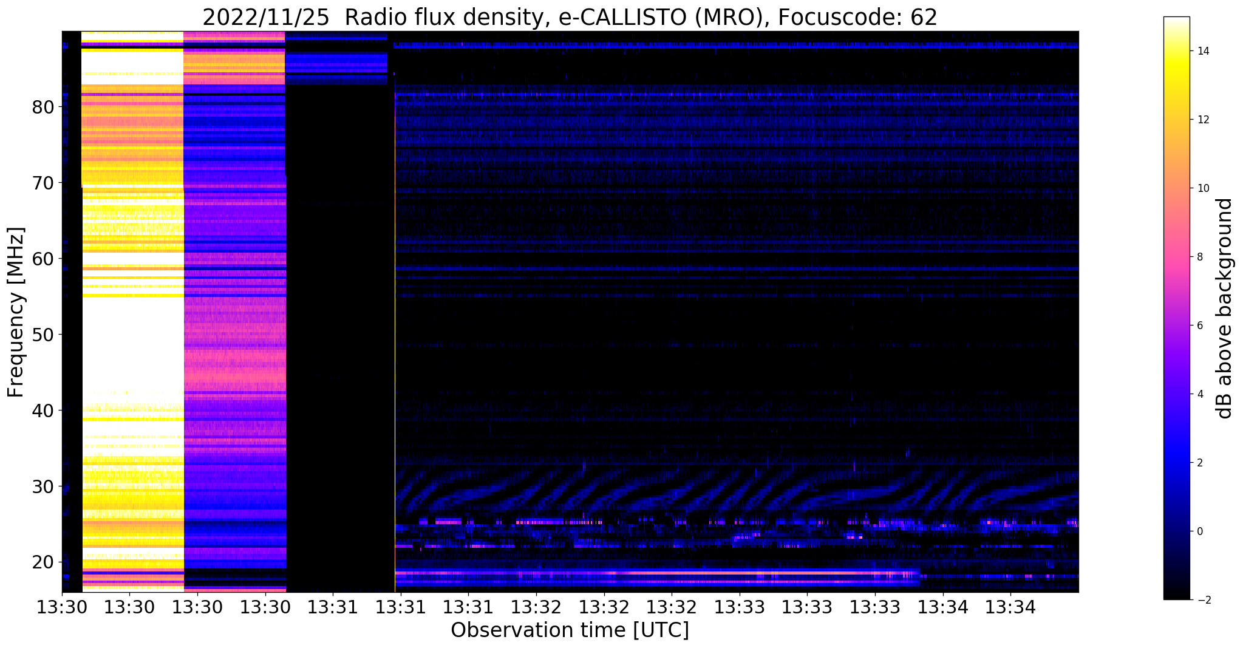Click the 14 tick label on colorbar
Screen dimensions: 1243x648
(x=1202, y=51)
